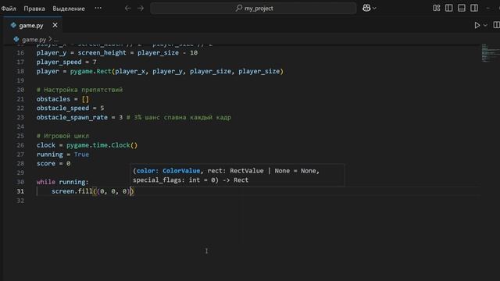
Task: Go forward with the right navigation arrow
Action: [141, 9]
